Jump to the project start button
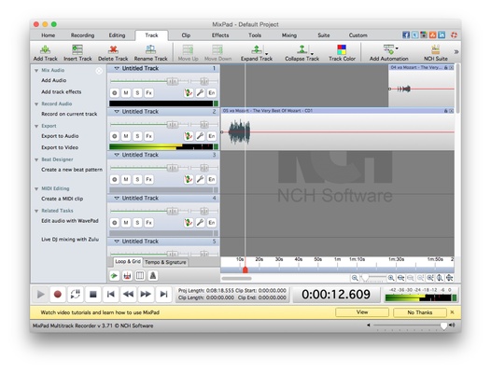Image resolution: width=491 pixels, height=373 pixels. (x=110, y=295)
